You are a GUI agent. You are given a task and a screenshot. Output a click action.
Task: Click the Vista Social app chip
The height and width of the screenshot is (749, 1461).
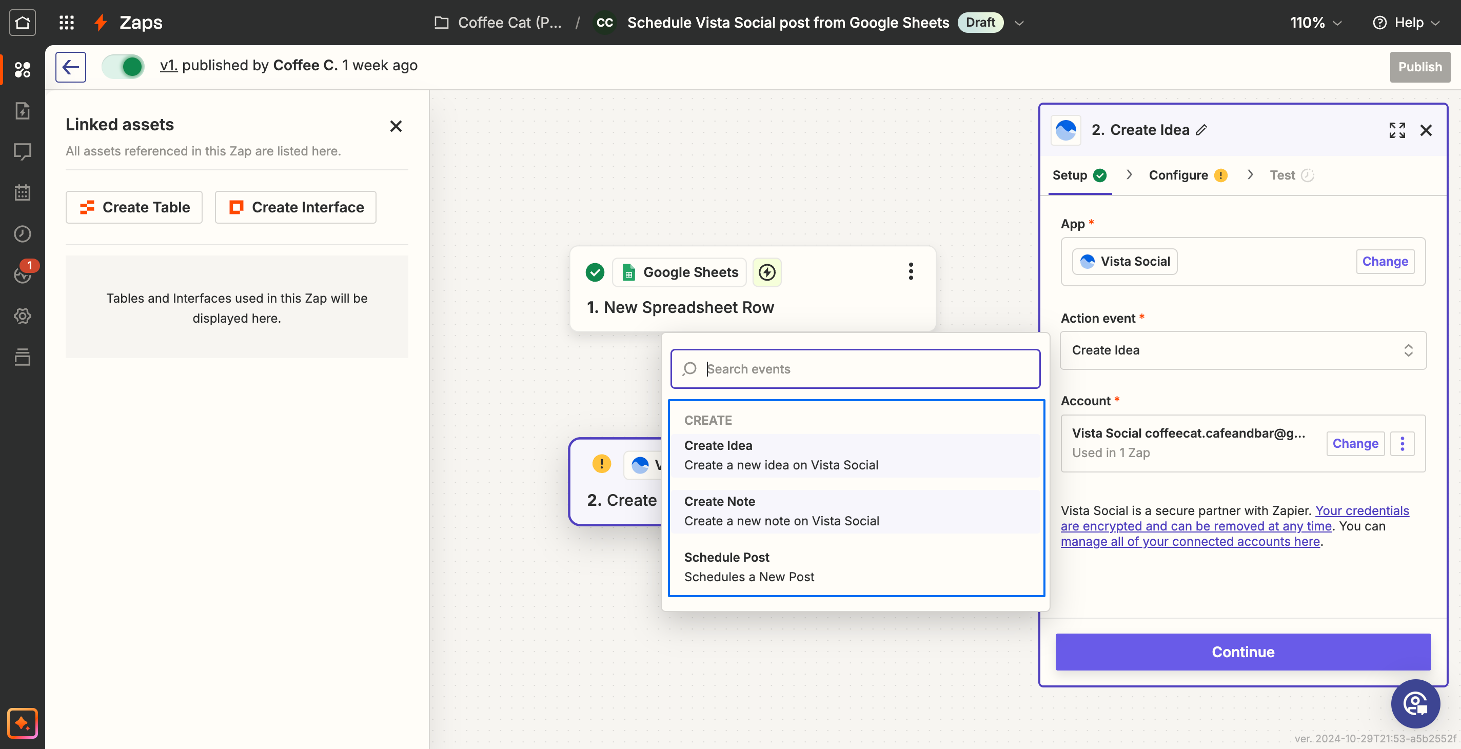point(1124,262)
